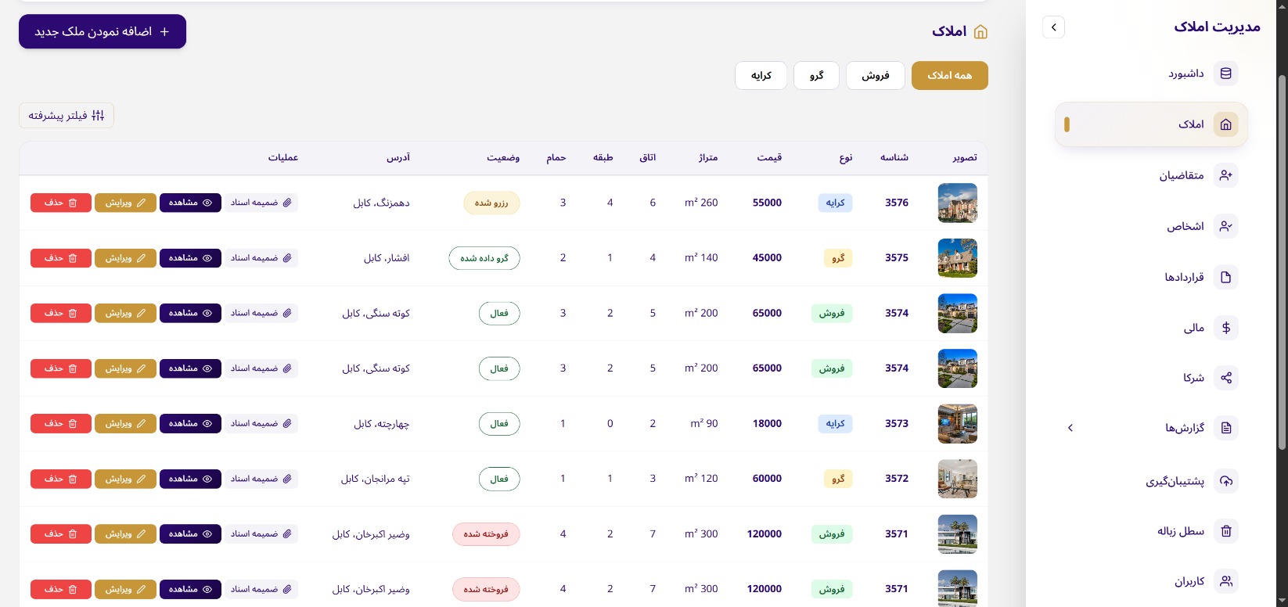Click the چهارچته، کابل address cell
Image resolution: width=1288 pixels, height=607 pixels.
coord(381,424)
